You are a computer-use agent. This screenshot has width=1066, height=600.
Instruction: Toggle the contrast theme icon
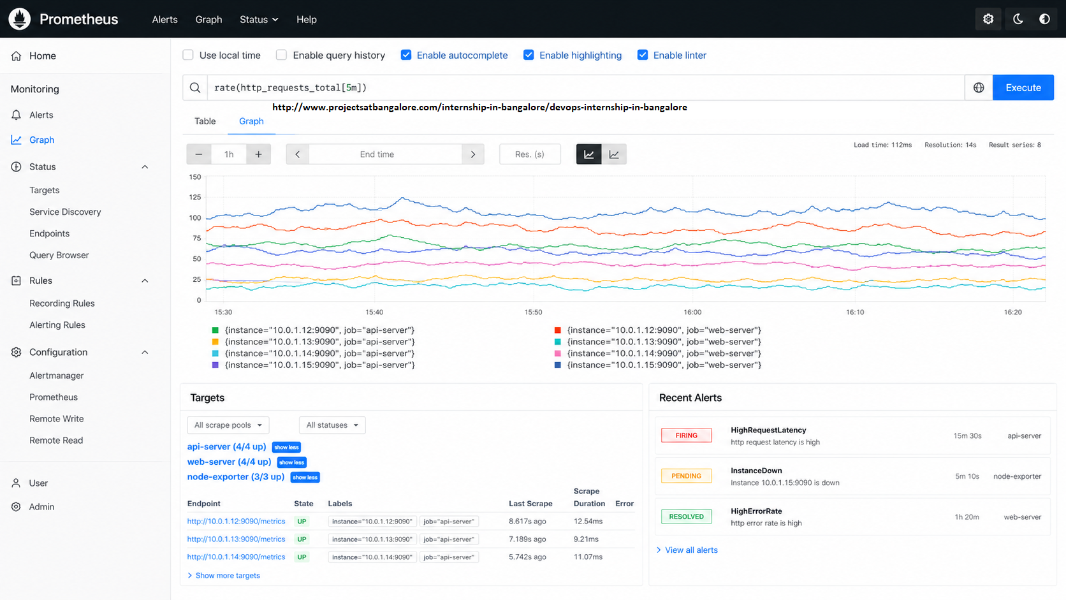coord(1044,19)
